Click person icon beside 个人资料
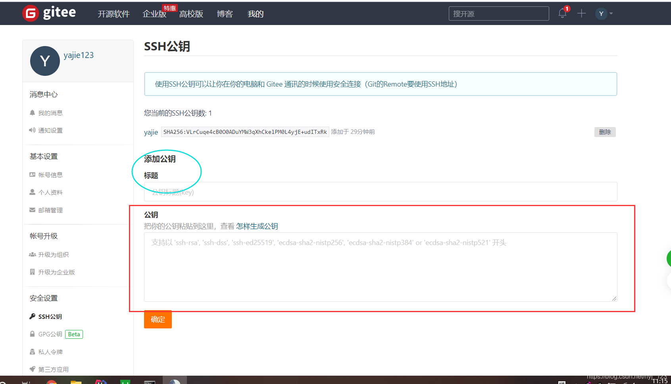Image resolution: width=671 pixels, height=384 pixels. (33, 192)
